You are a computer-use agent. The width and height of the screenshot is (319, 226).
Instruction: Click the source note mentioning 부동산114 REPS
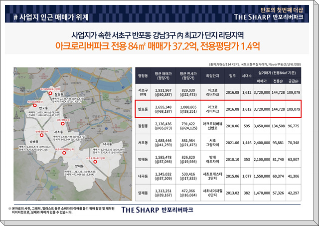(255, 64)
